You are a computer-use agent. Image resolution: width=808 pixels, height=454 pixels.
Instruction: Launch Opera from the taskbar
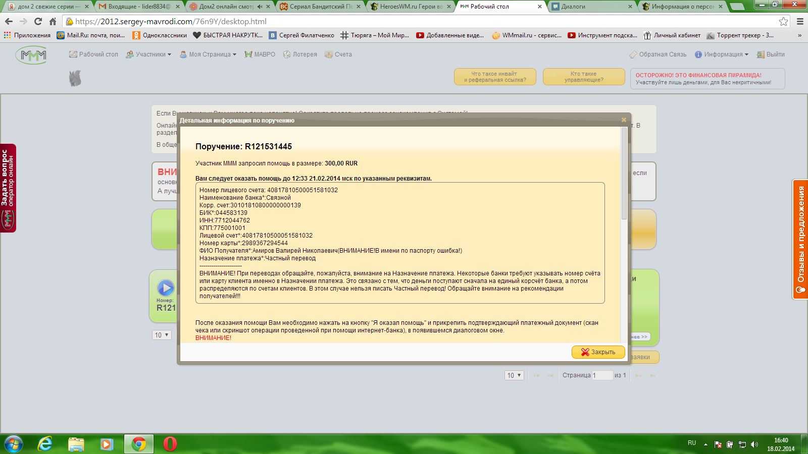[x=170, y=444]
